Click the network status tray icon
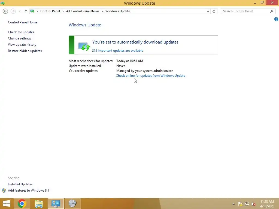Screen dimensions: 279x209 tap(247, 204)
